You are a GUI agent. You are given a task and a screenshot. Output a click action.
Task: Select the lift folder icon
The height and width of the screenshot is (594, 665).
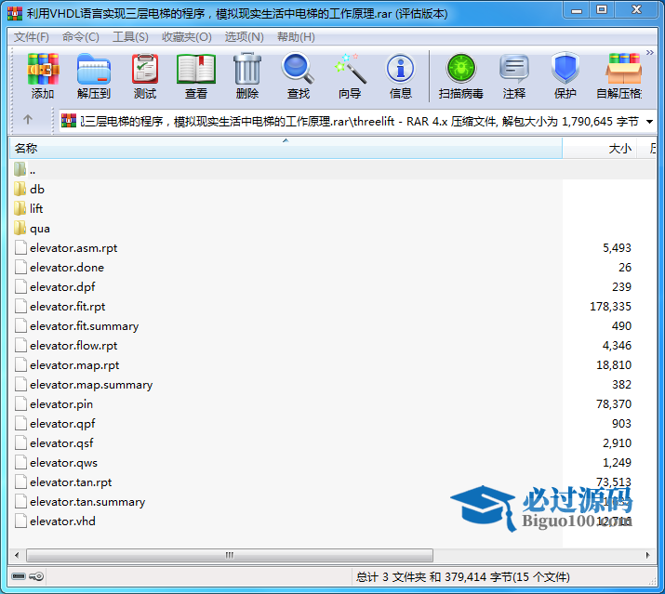coord(20,208)
